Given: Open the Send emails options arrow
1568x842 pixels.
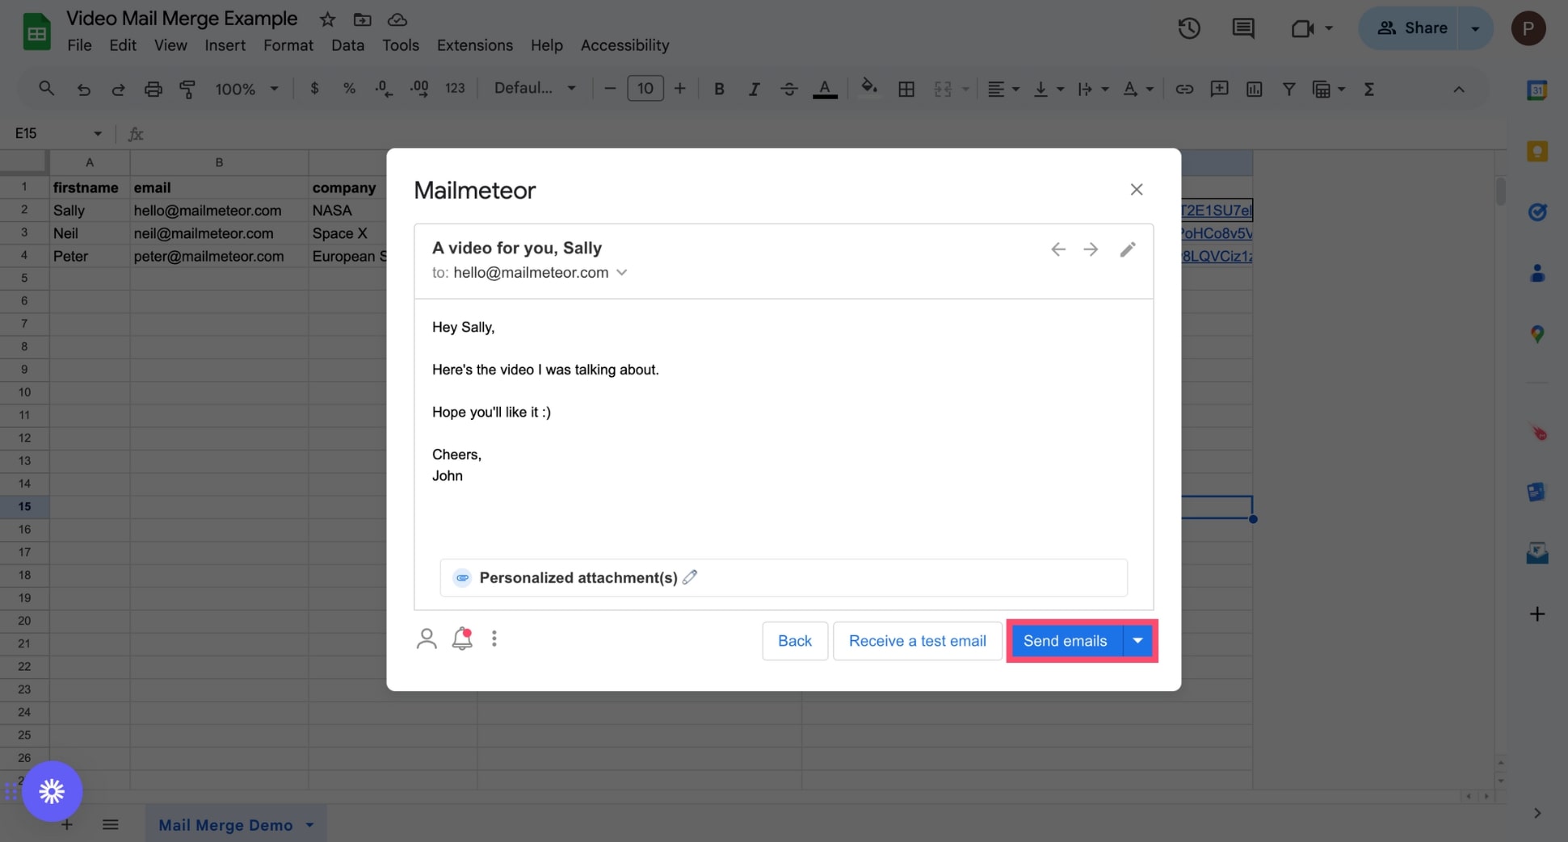Looking at the screenshot, I should tap(1137, 640).
